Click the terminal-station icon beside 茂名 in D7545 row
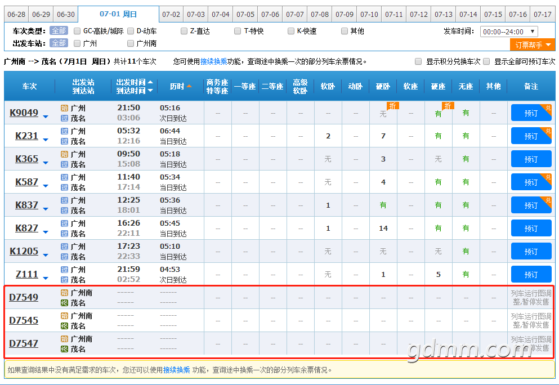 click(64, 326)
